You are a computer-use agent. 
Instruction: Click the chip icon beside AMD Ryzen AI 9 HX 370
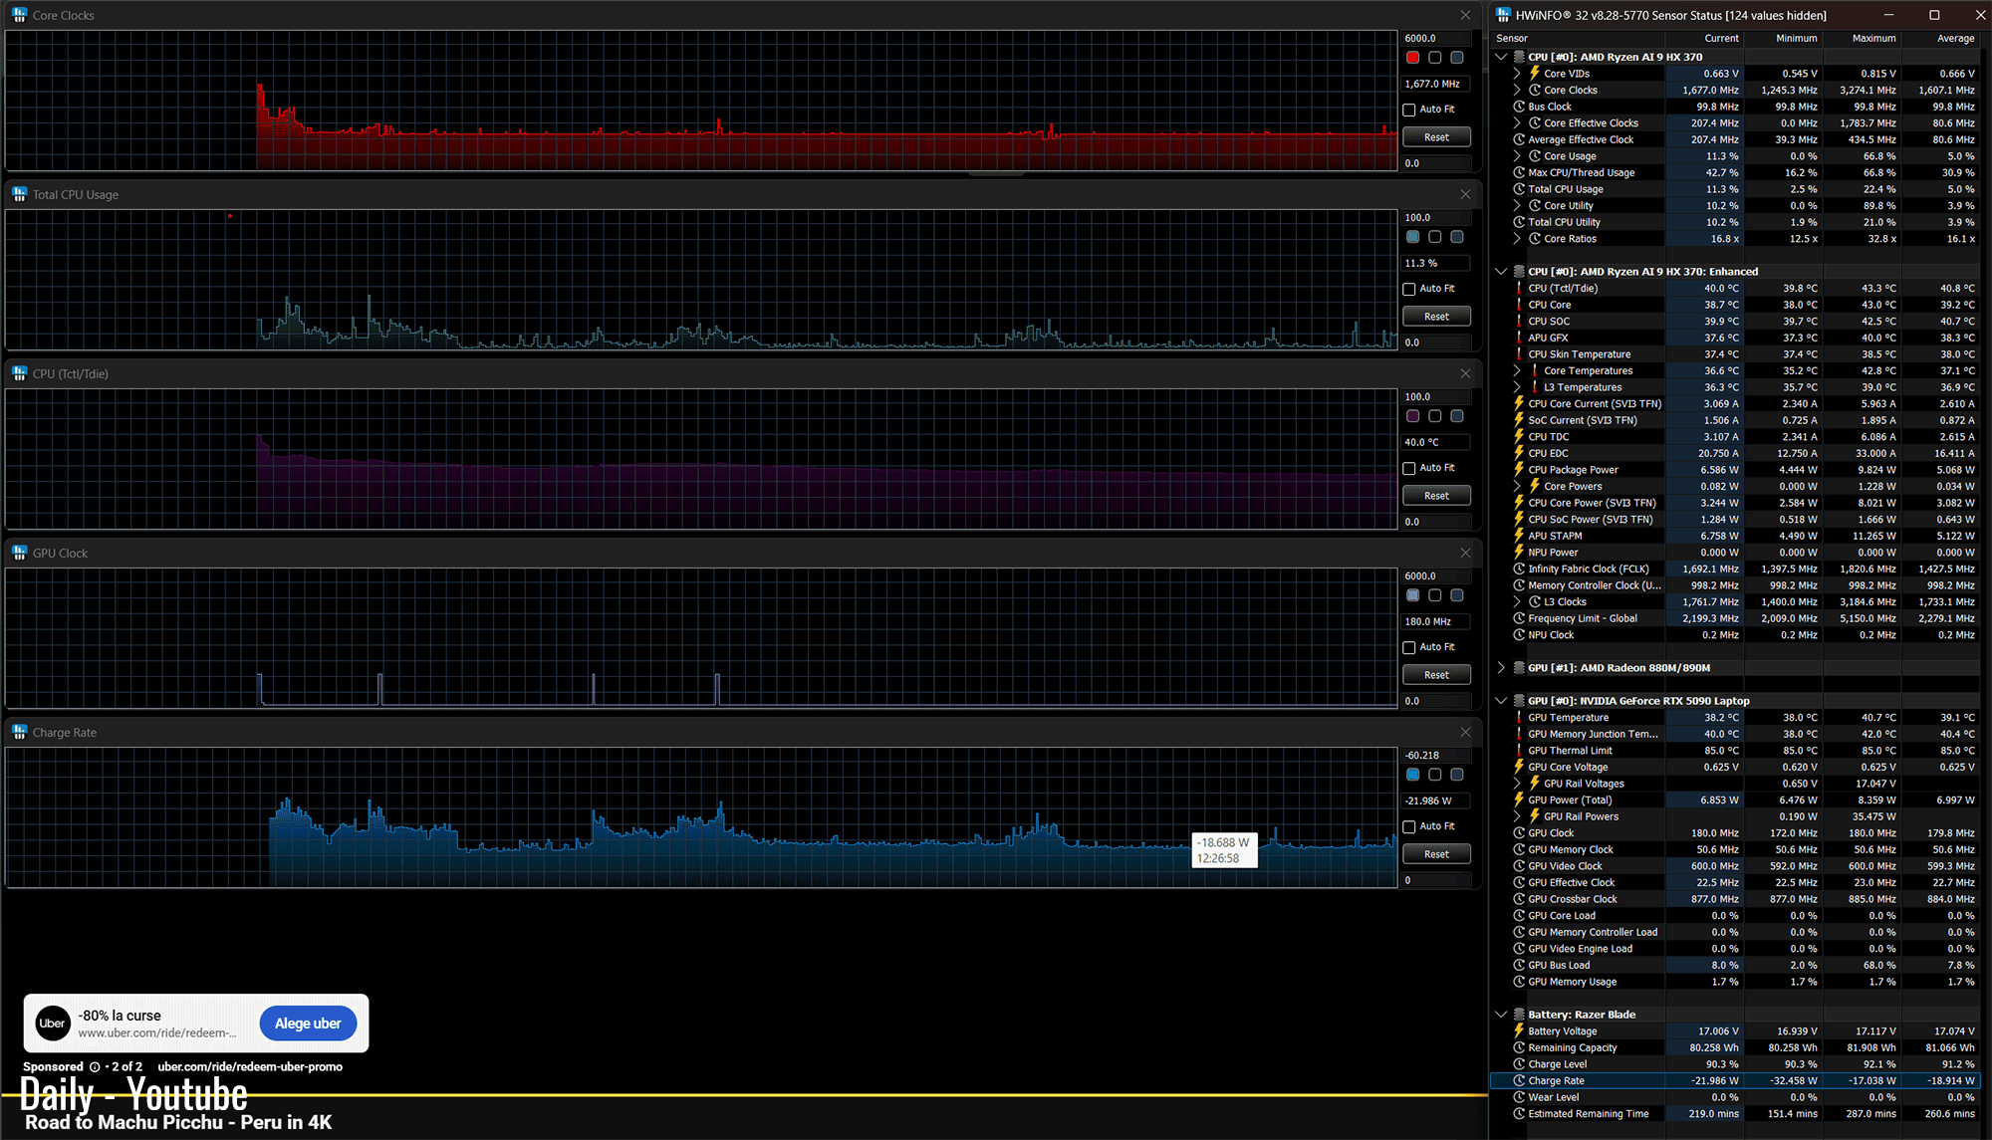point(1519,57)
